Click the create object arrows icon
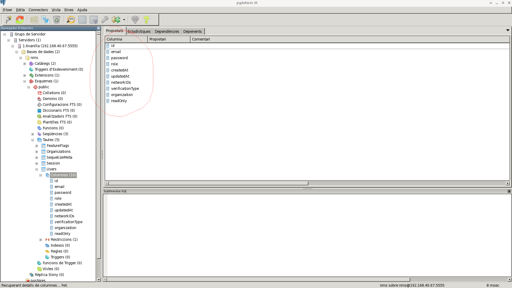The height and width of the screenshot is (288, 512). point(46,20)
